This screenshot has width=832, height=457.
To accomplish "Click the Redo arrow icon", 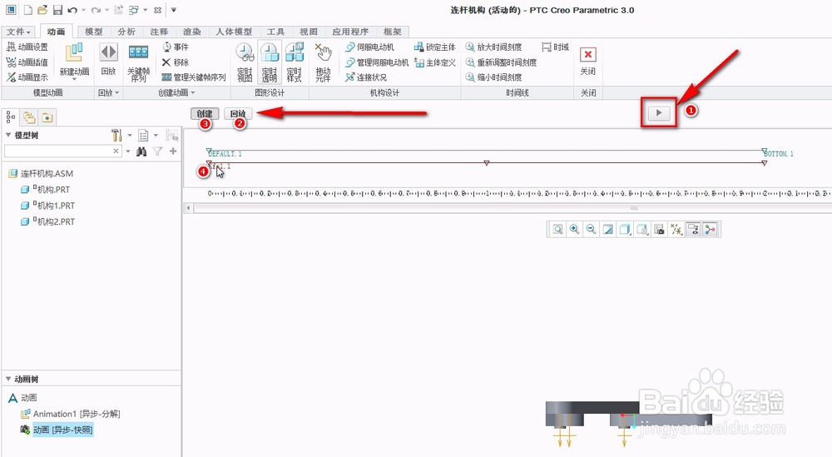I will pos(96,10).
